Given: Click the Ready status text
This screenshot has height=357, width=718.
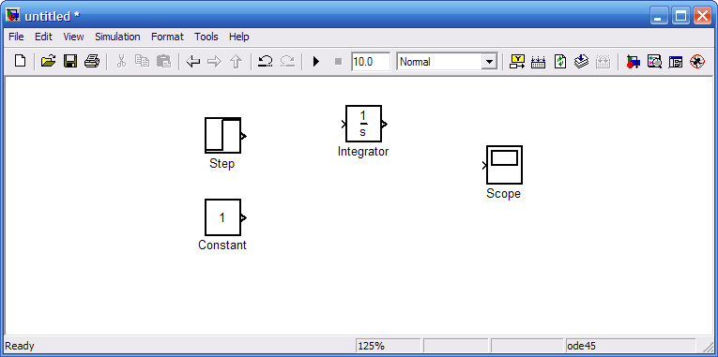Looking at the screenshot, I should pyautogui.click(x=19, y=346).
